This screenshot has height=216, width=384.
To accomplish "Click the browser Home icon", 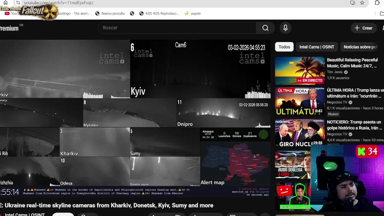I will 5,3.
